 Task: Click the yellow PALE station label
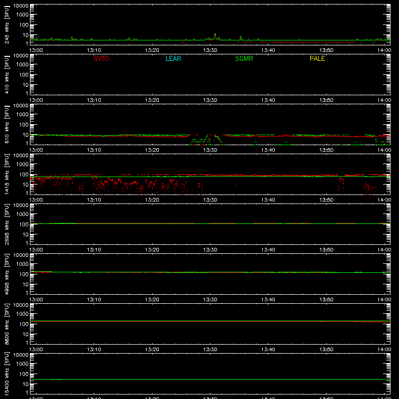[317, 58]
